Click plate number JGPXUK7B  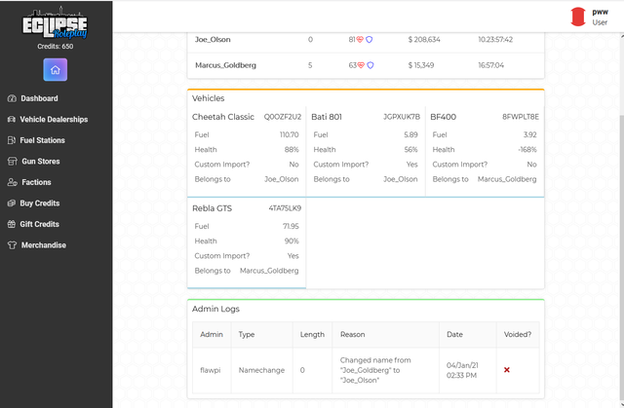[x=402, y=117]
